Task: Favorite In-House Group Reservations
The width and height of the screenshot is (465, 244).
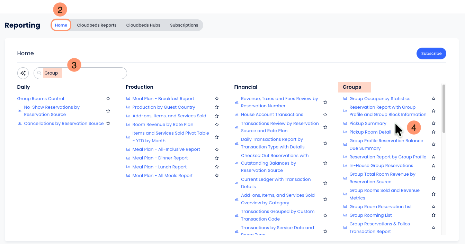Action: 433,166
